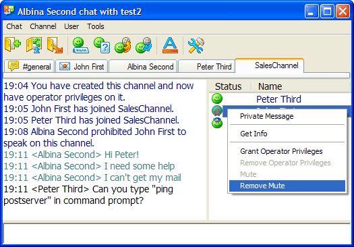Maximize the chat window

[327, 11]
